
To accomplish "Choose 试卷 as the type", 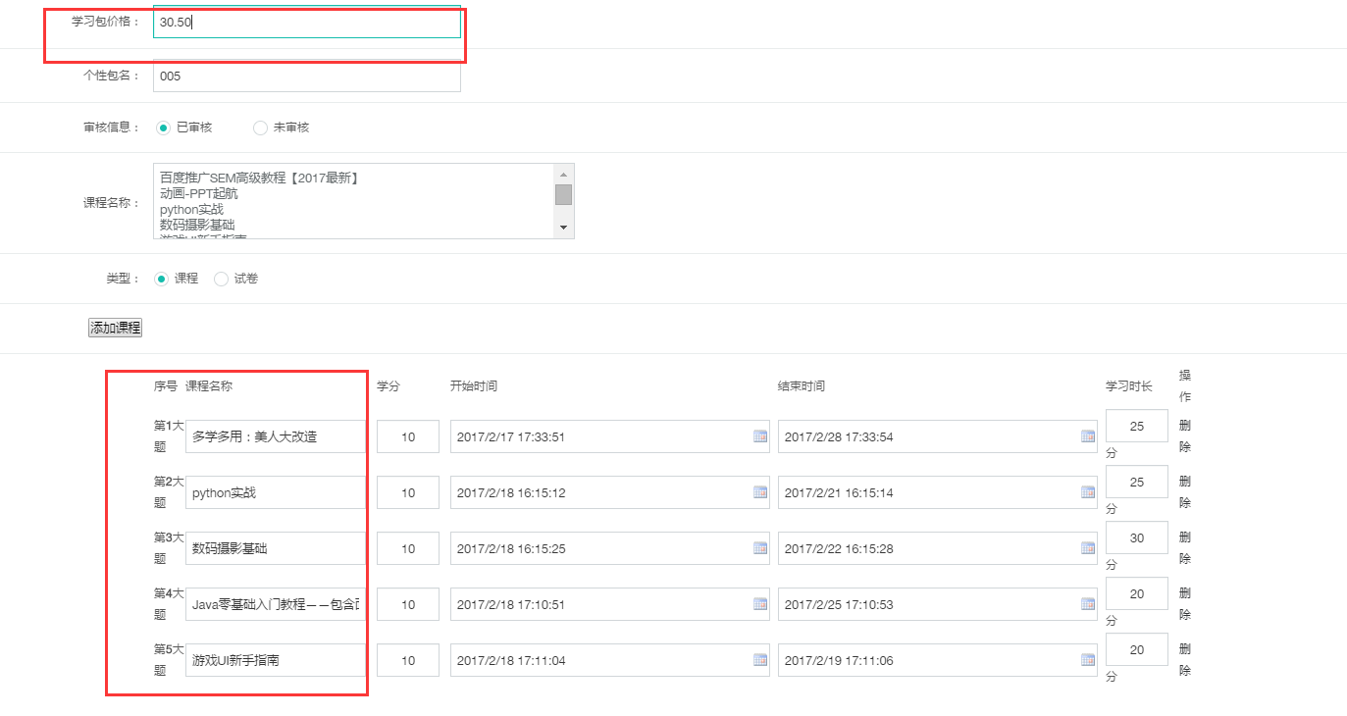I will 222,279.
